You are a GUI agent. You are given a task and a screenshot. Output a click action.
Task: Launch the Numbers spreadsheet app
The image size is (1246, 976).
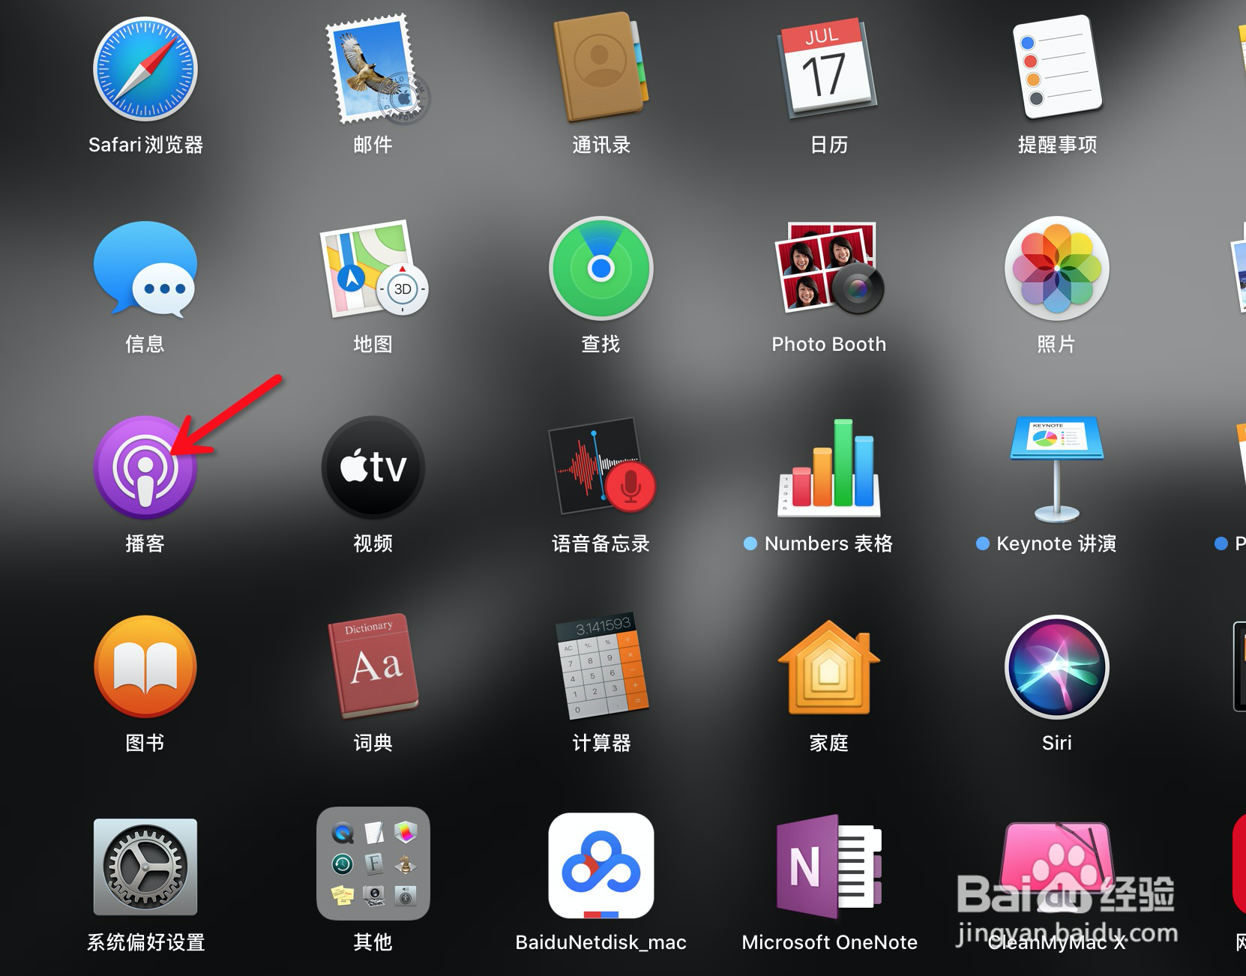pos(829,468)
